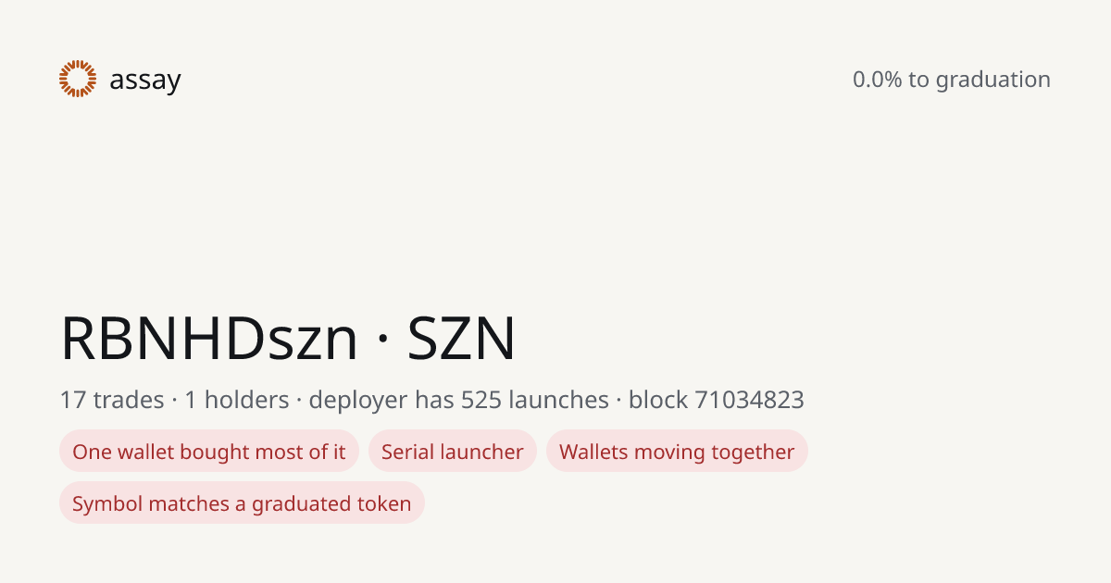1111x583 pixels.
Task: Select the 0.0% to graduation indicator
Action: tap(952, 80)
